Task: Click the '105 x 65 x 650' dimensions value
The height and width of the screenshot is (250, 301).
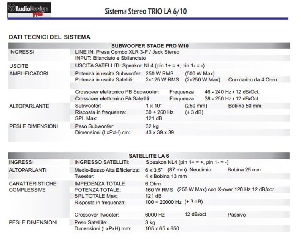Action: click(162, 228)
